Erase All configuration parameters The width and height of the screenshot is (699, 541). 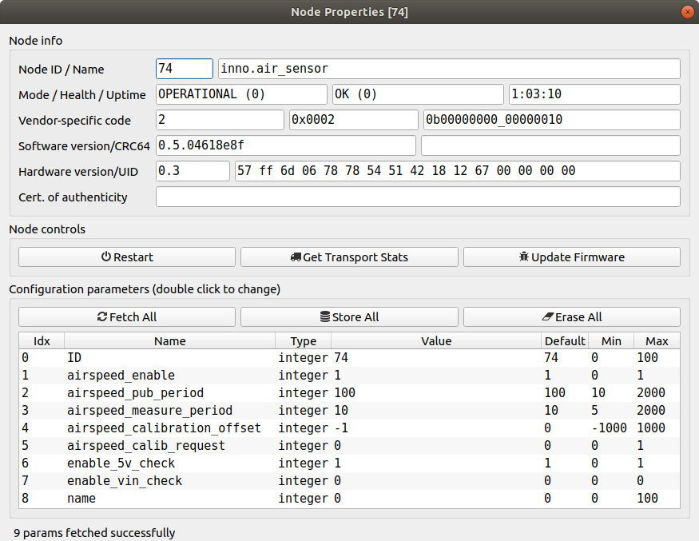point(571,316)
